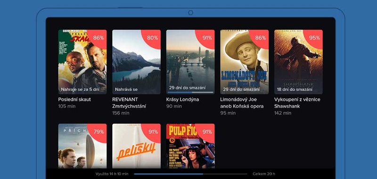Click the 86% badge on Limonádový Joe
Image resolution: width=377 pixels, height=179 pixels.
coord(261,38)
